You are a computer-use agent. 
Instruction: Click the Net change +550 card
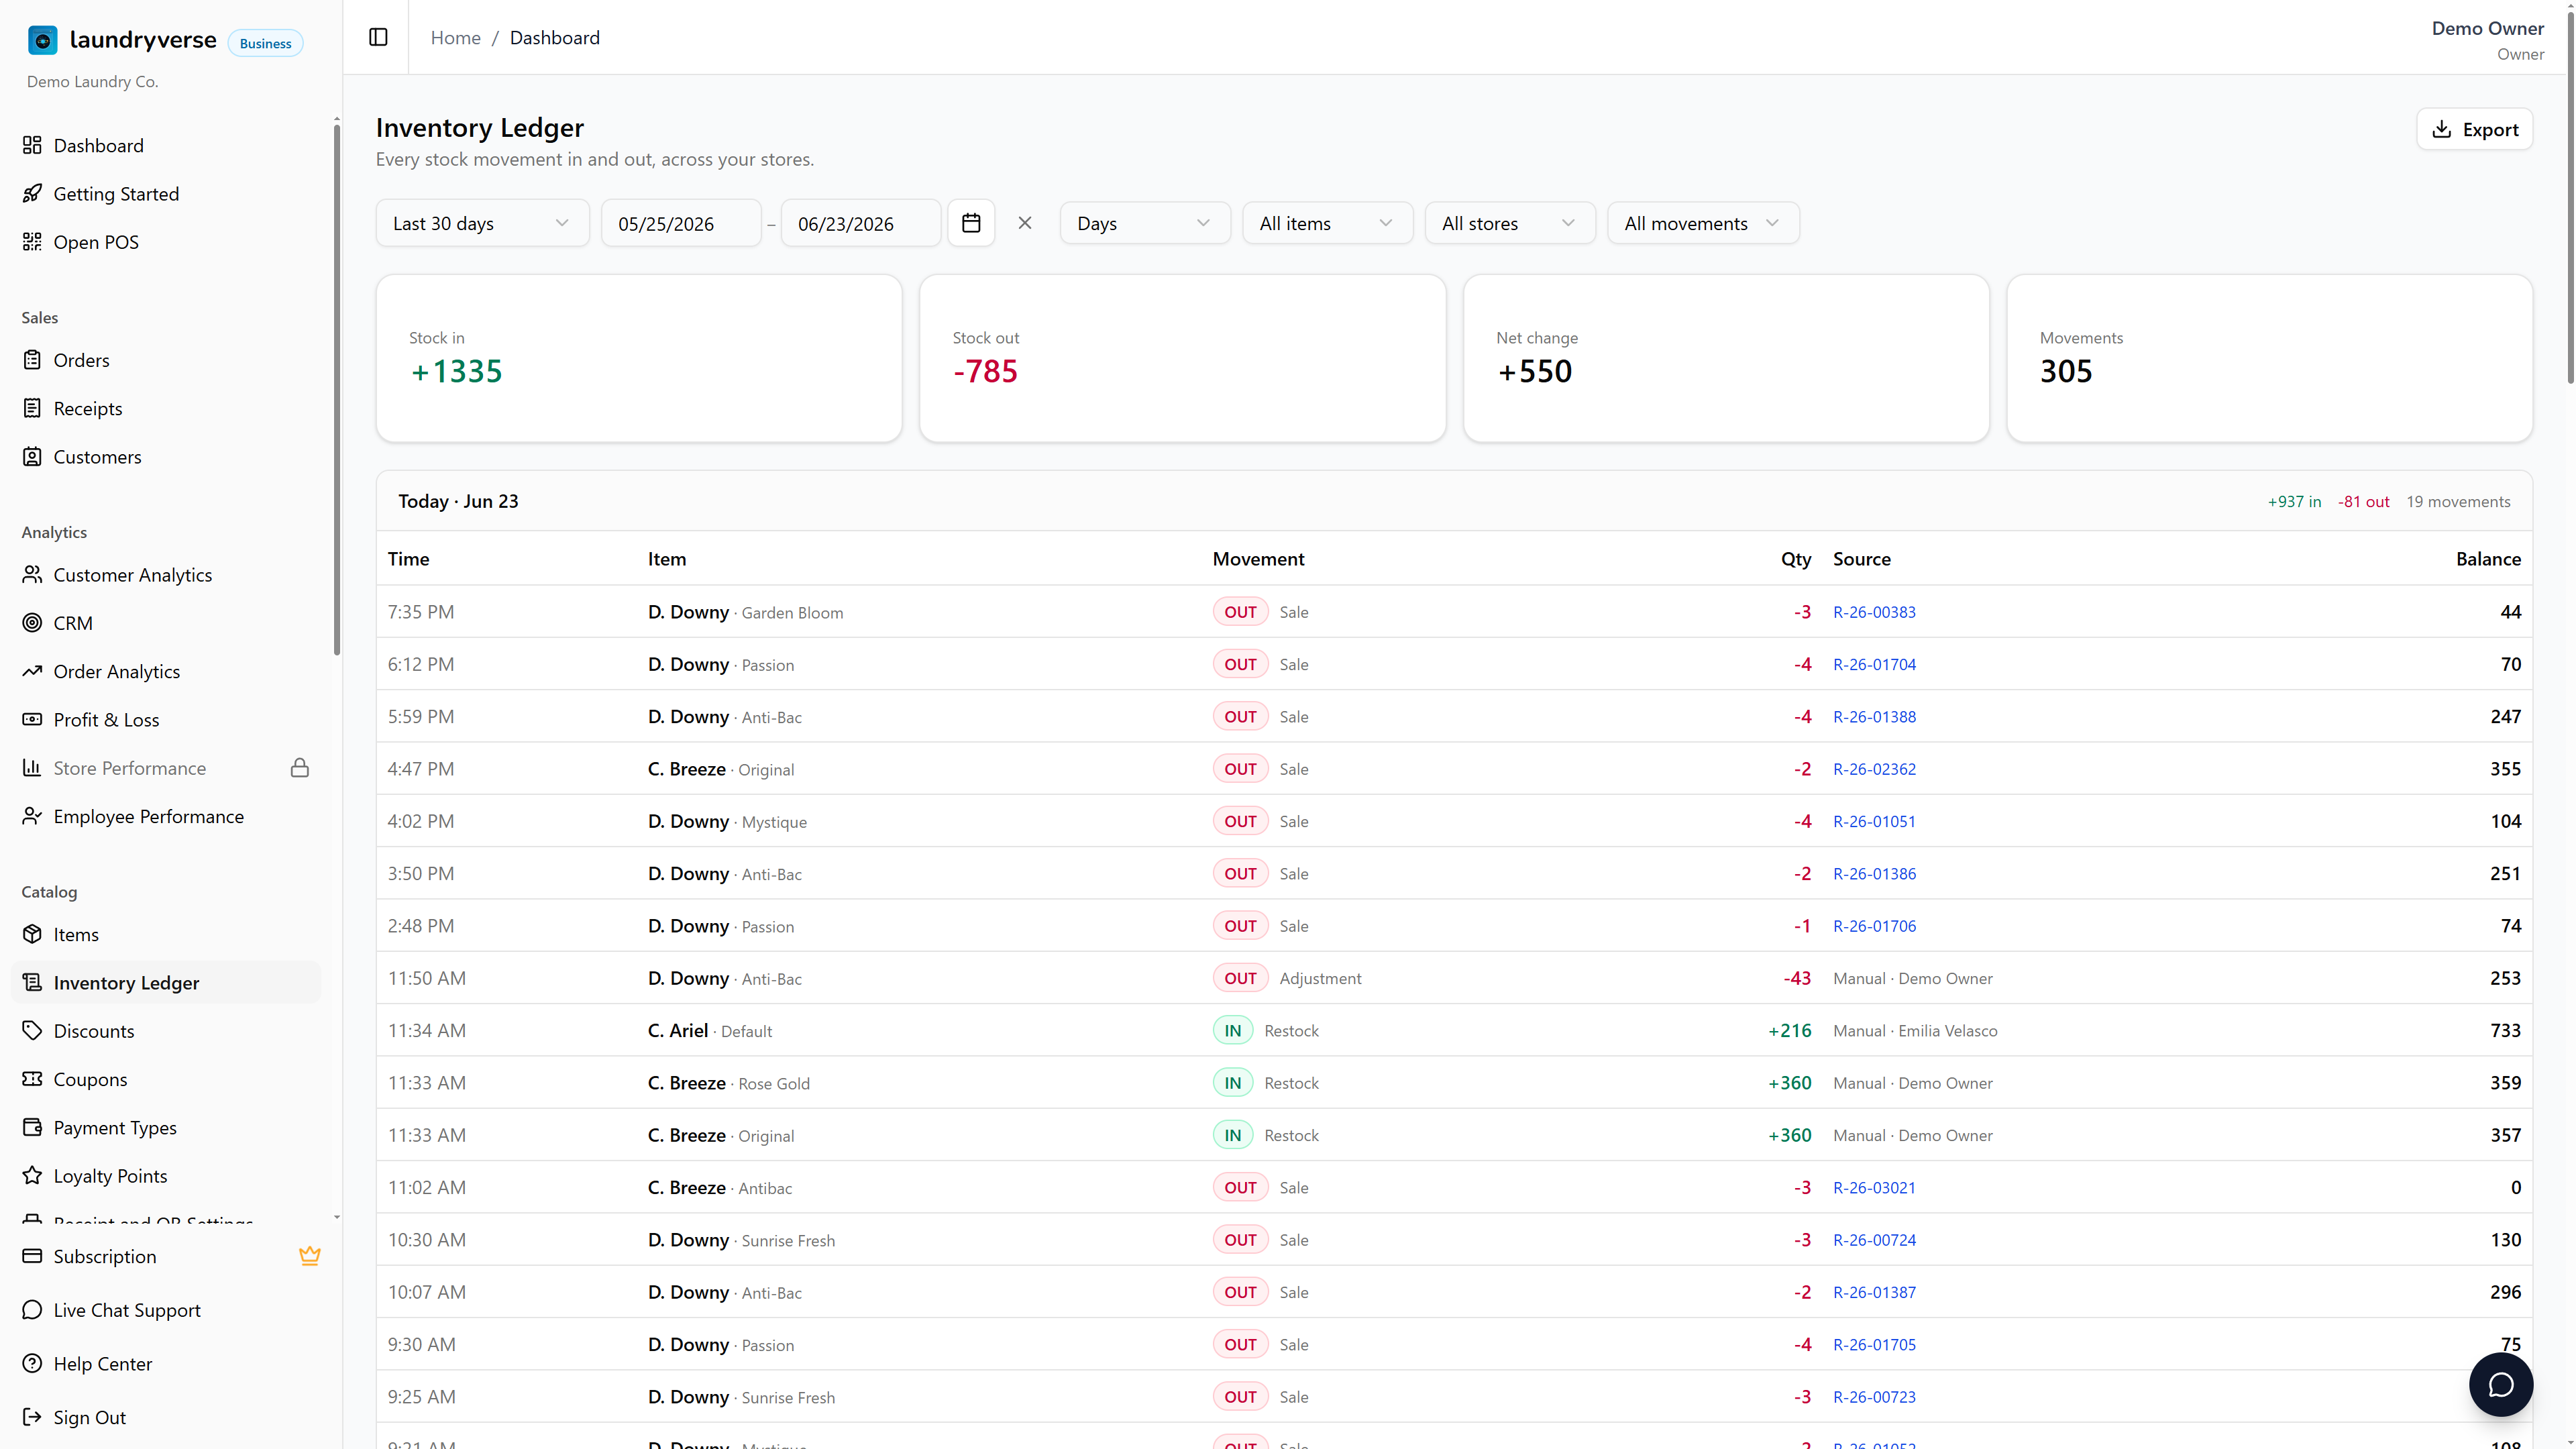(1726, 358)
